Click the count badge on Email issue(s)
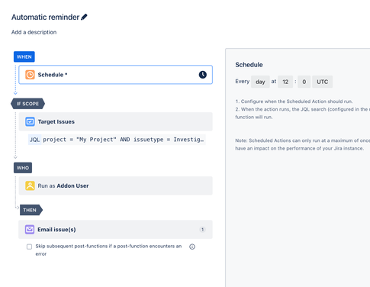370x287 pixels. pos(202,230)
